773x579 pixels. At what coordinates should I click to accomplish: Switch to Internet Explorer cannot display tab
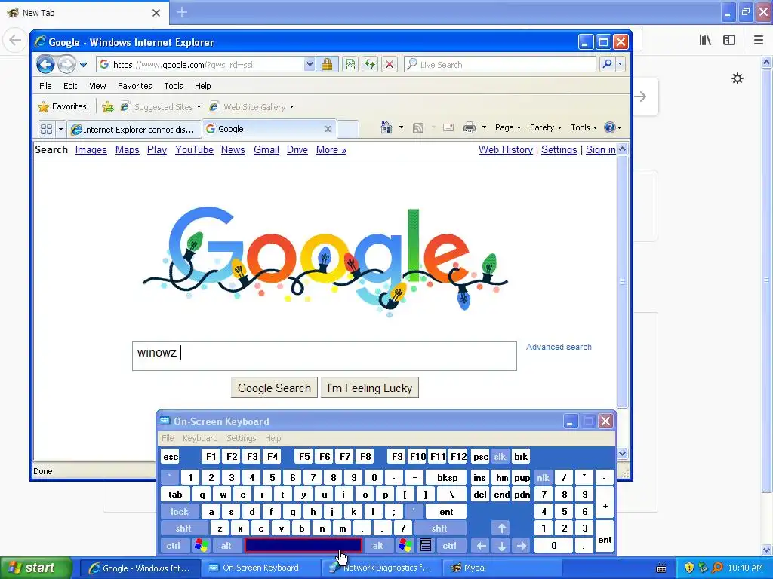pyautogui.click(x=134, y=130)
